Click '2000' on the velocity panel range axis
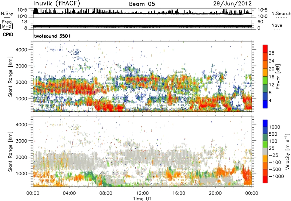The width and height of the screenshot is (291, 201). click(x=21, y=157)
